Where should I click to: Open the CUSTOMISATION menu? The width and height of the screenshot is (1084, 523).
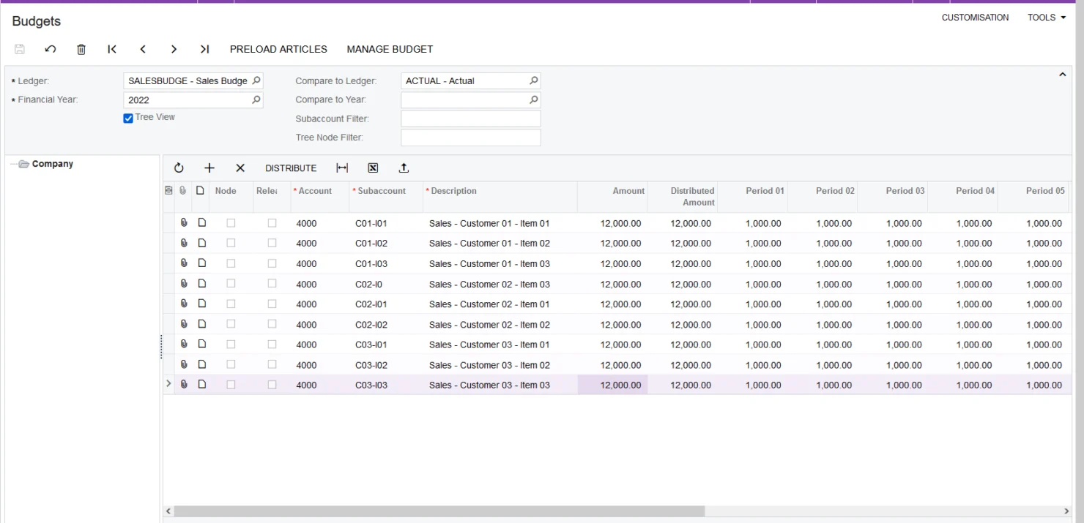pyautogui.click(x=975, y=17)
